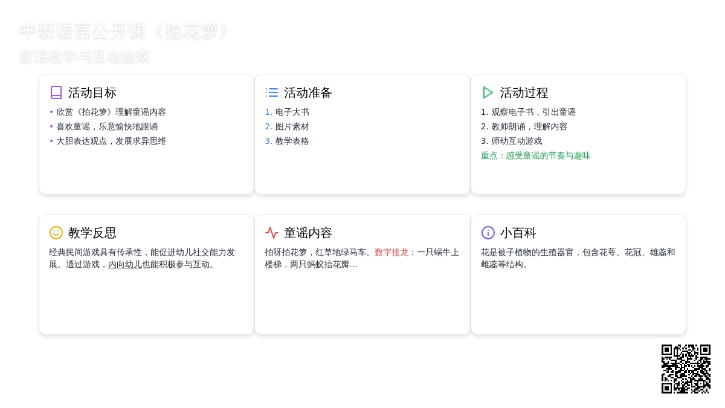Image resolution: width=725 pixels, height=408 pixels.
Task: Click the red 数字接龙 text
Action: click(x=391, y=252)
